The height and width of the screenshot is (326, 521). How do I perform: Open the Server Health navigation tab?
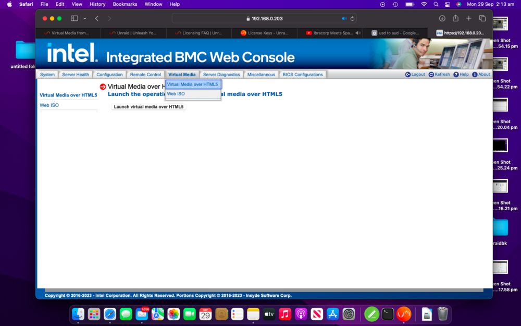tap(76, 75)
